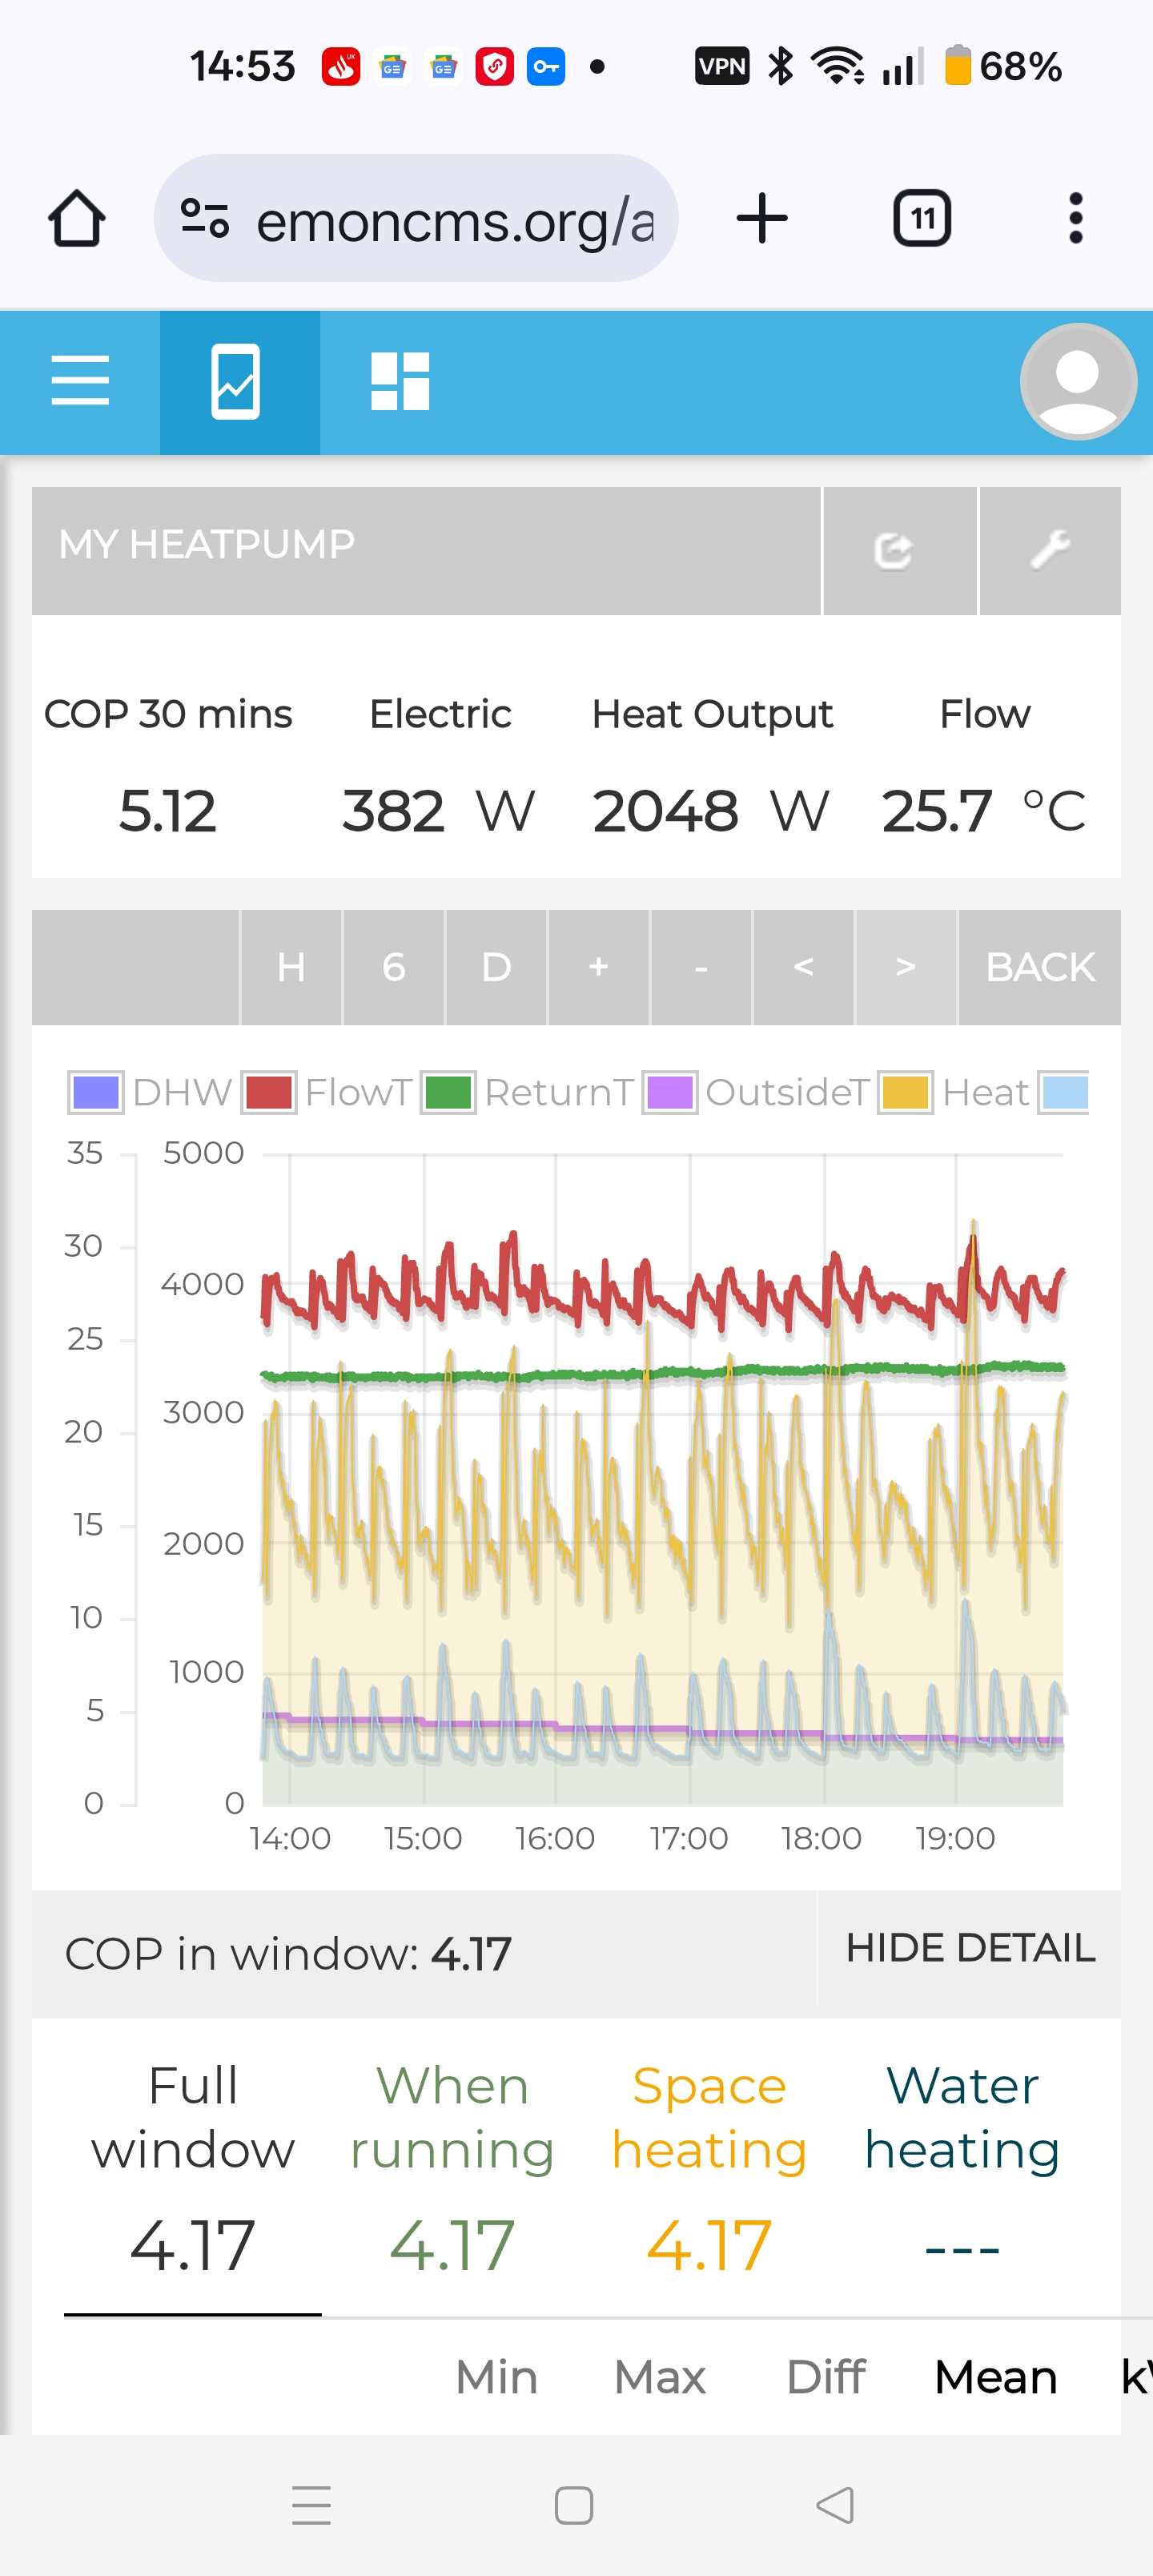This screenshot has width=1153, height=2576.
Task: Tap the browser home icon
Action: point(76,218)
